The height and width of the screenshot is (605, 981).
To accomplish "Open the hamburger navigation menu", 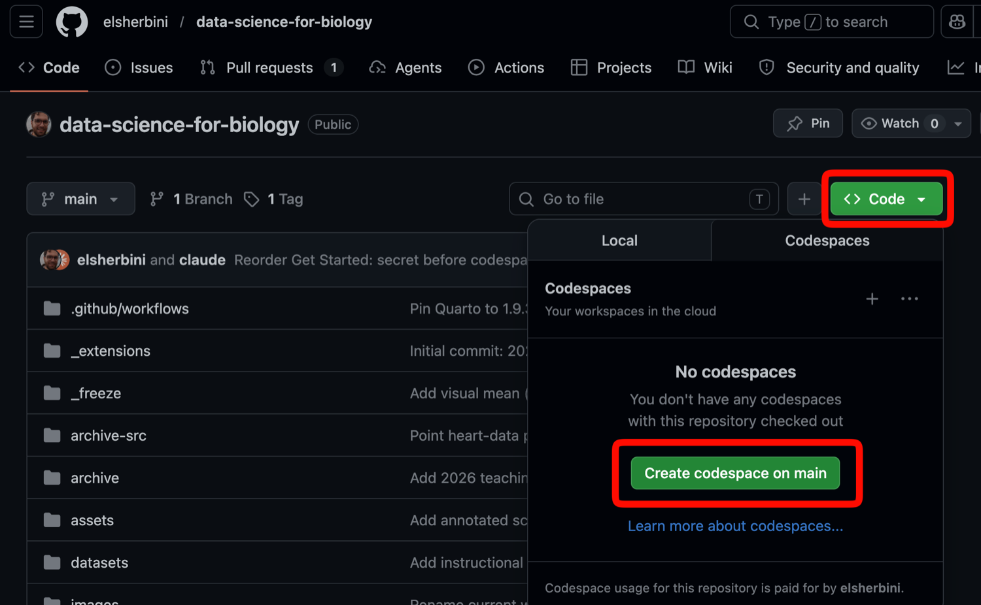I will (26, 22).
